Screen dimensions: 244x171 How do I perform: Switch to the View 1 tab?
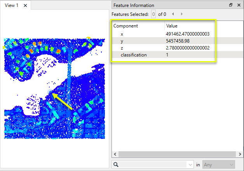coord(12,5)
